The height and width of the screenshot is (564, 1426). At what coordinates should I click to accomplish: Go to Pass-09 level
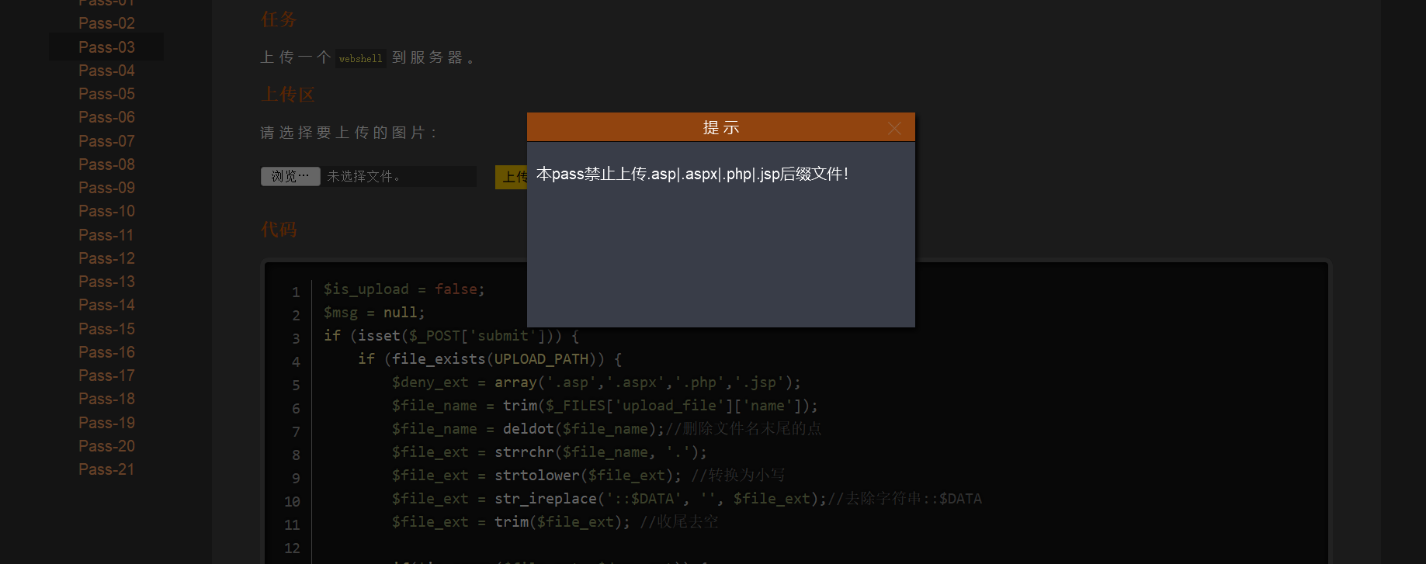[106, 188]
